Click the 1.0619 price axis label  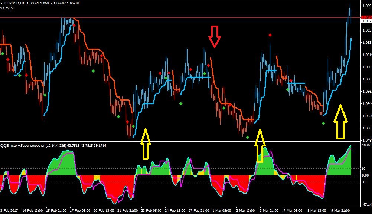[367, 55]
